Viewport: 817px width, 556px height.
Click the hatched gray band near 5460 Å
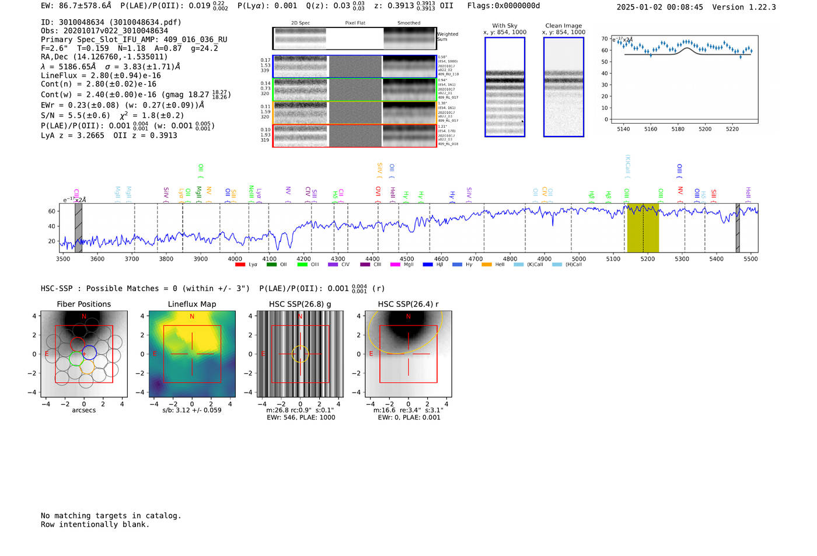pos(738,228)
